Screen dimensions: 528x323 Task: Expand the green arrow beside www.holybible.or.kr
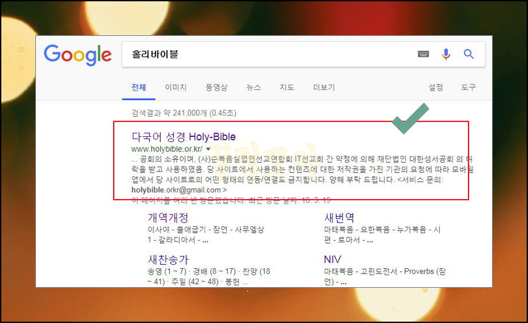pos(208,149)
